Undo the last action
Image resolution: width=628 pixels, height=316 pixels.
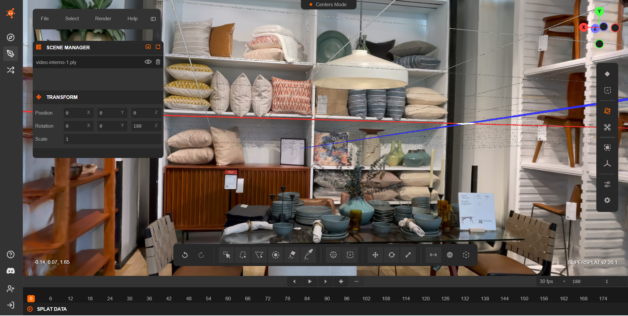185,255
